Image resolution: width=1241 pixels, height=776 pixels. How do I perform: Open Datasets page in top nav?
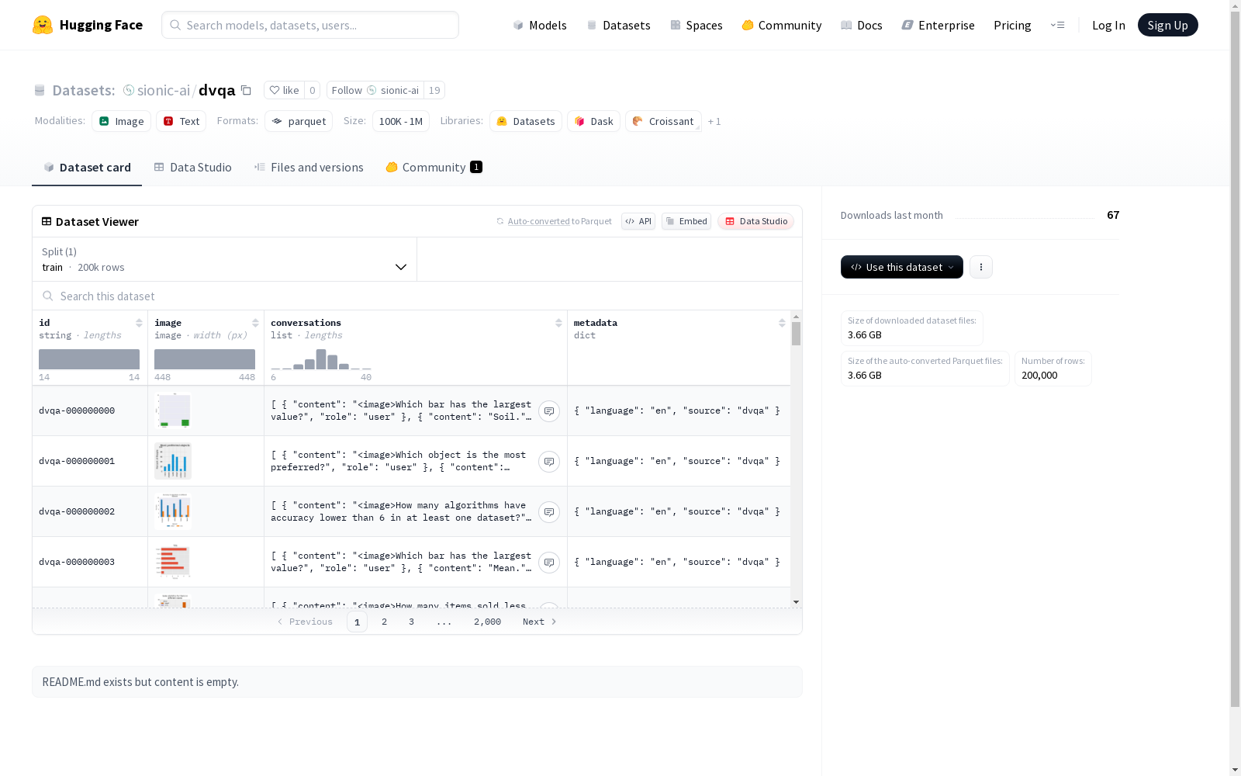tap(618, 25)
